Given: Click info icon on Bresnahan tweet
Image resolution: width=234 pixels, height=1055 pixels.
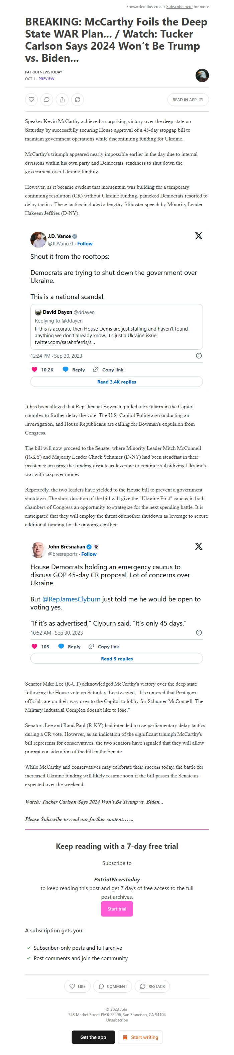Looking at the screenshot, I should [199, 633].
